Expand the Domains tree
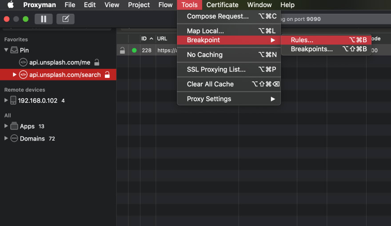Screen dimensions: 391x226 (x=6, y=138)
